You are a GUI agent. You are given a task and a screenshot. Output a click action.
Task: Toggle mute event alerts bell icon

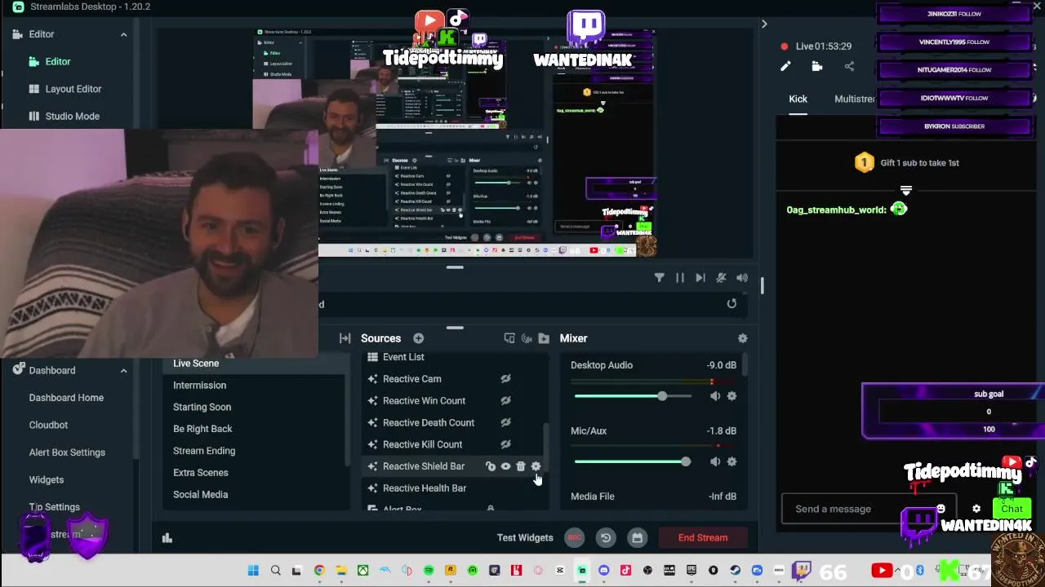tap(721, 278)
